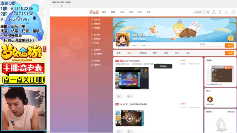
Task: Open the 全民争霸赛 post image thumbnail
Action: 132,78
